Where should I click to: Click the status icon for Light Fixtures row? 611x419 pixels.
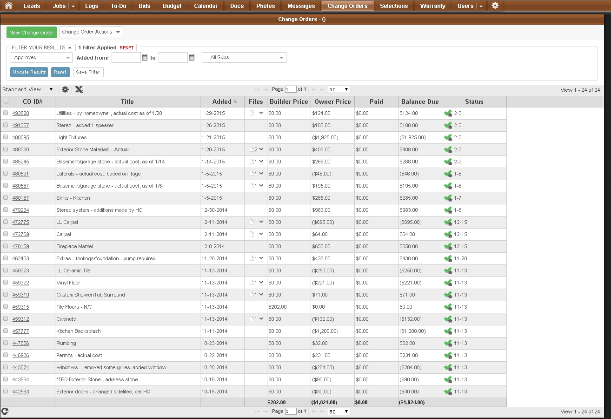point(448,137)
